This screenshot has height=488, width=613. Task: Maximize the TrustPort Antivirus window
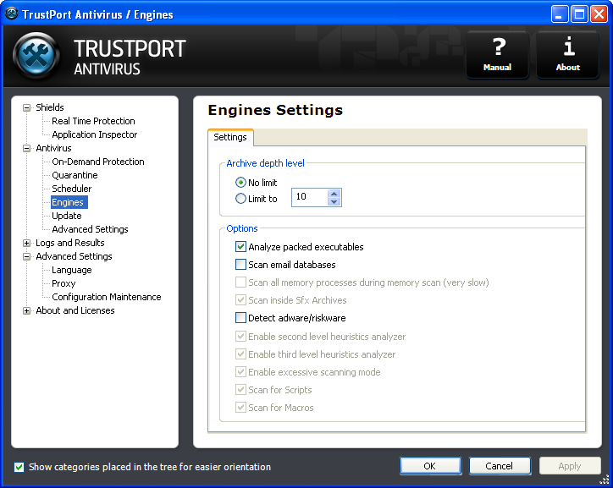pyautogui.click(x=579, y=14)
